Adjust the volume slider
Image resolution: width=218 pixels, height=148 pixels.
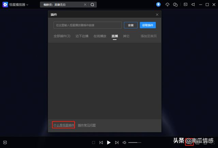(135, 143)
